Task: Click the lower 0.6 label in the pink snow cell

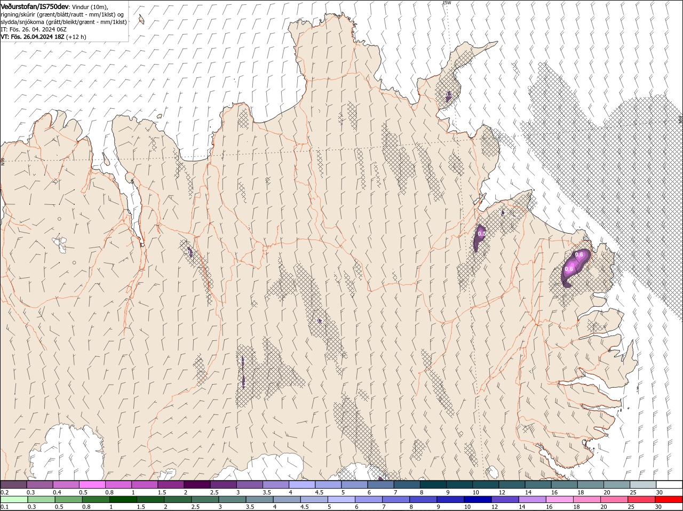Action: pos(569,269)
